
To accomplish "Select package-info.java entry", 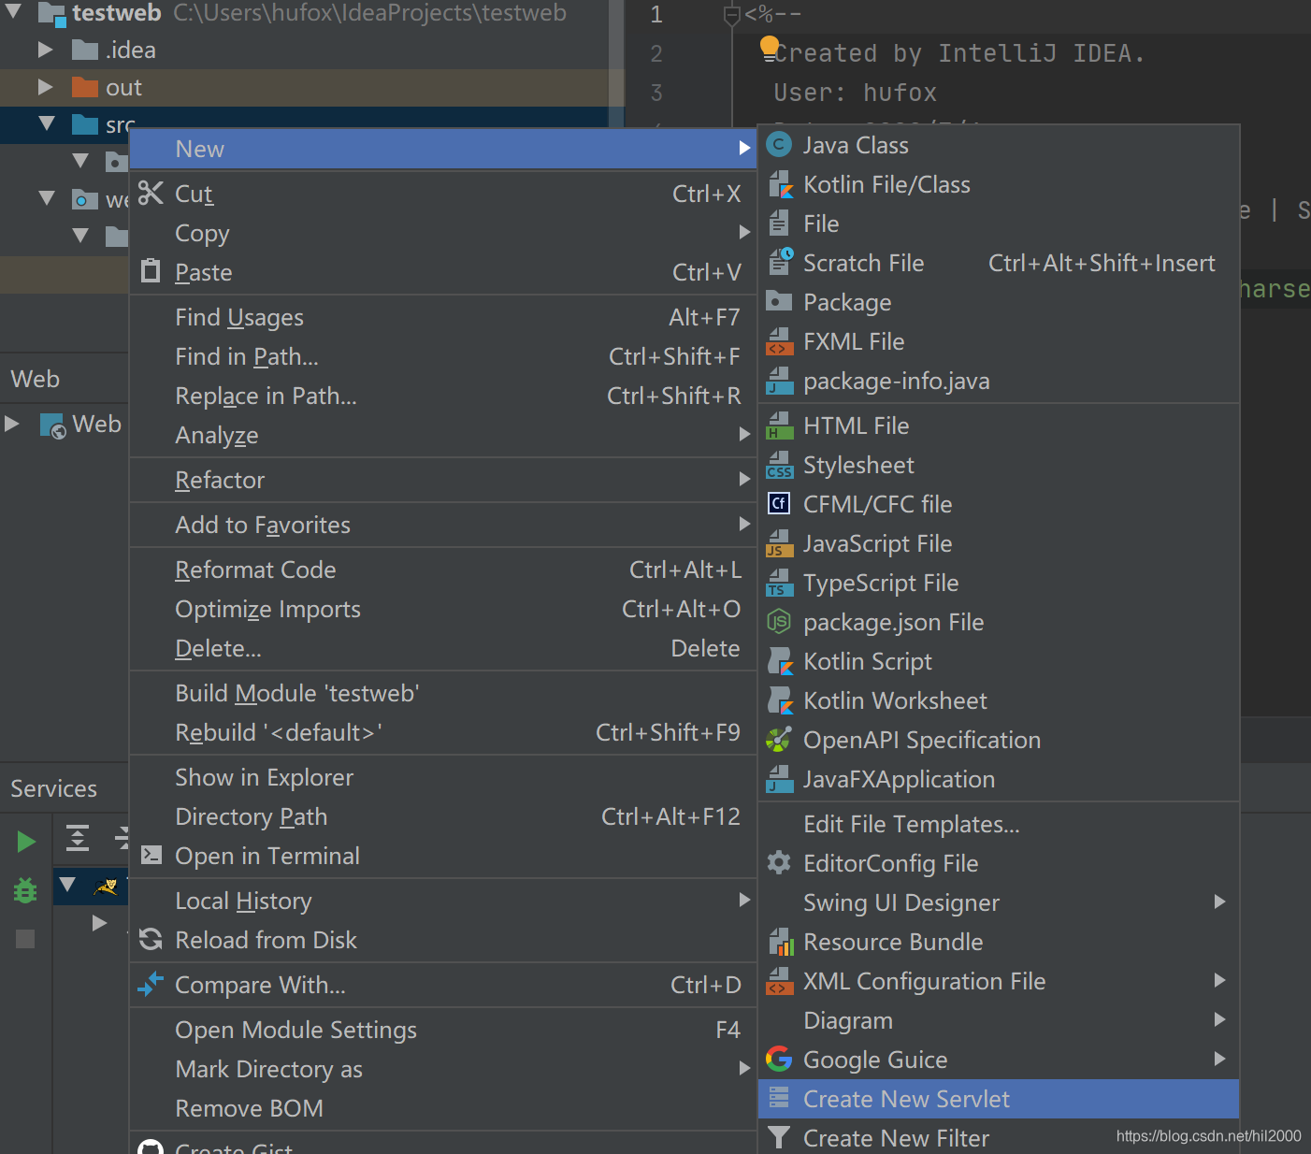I will 999,381.
